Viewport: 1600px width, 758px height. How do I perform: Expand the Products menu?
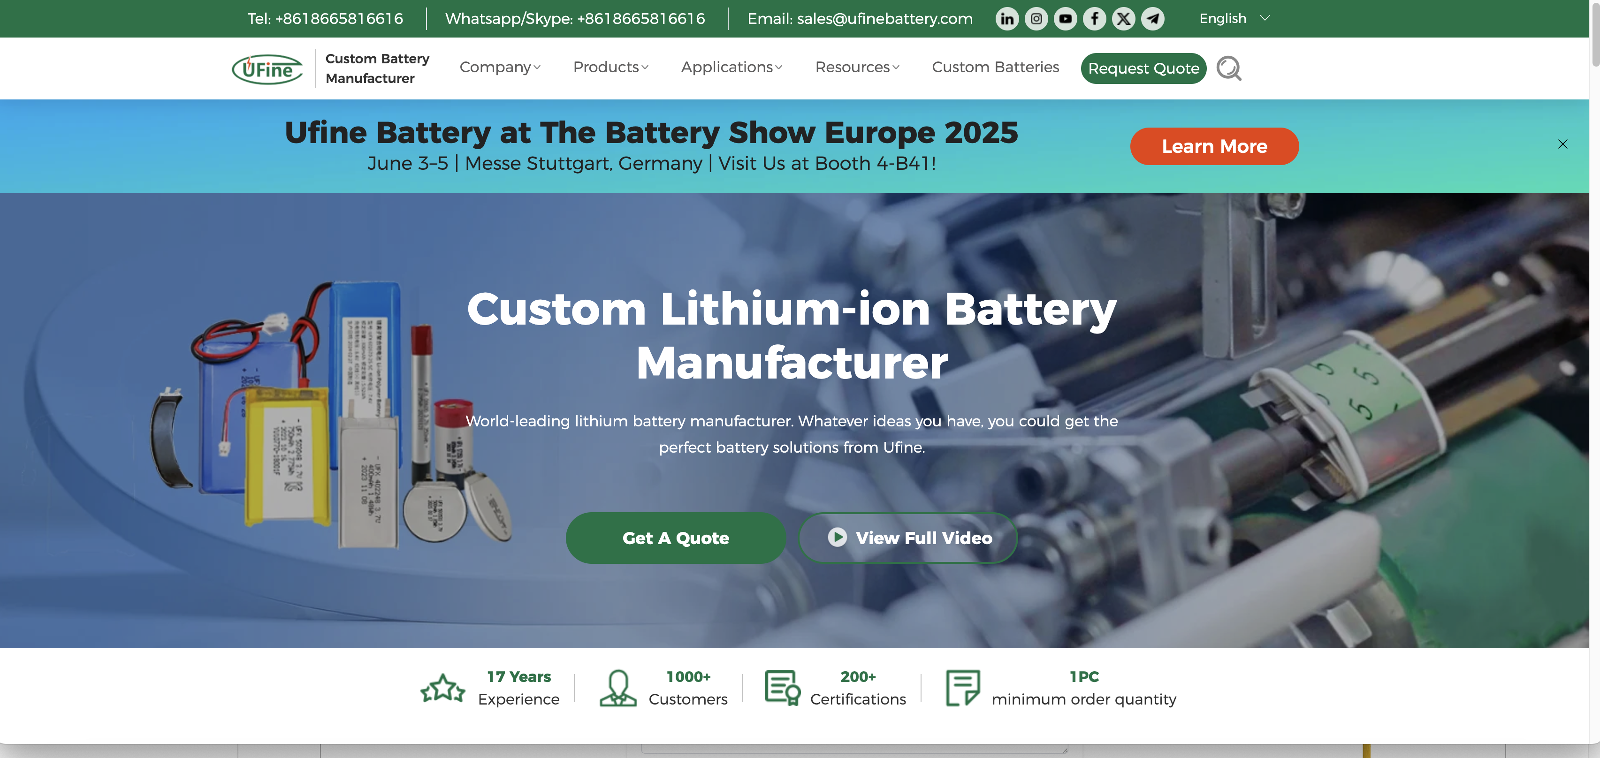[x=610, y=67]
